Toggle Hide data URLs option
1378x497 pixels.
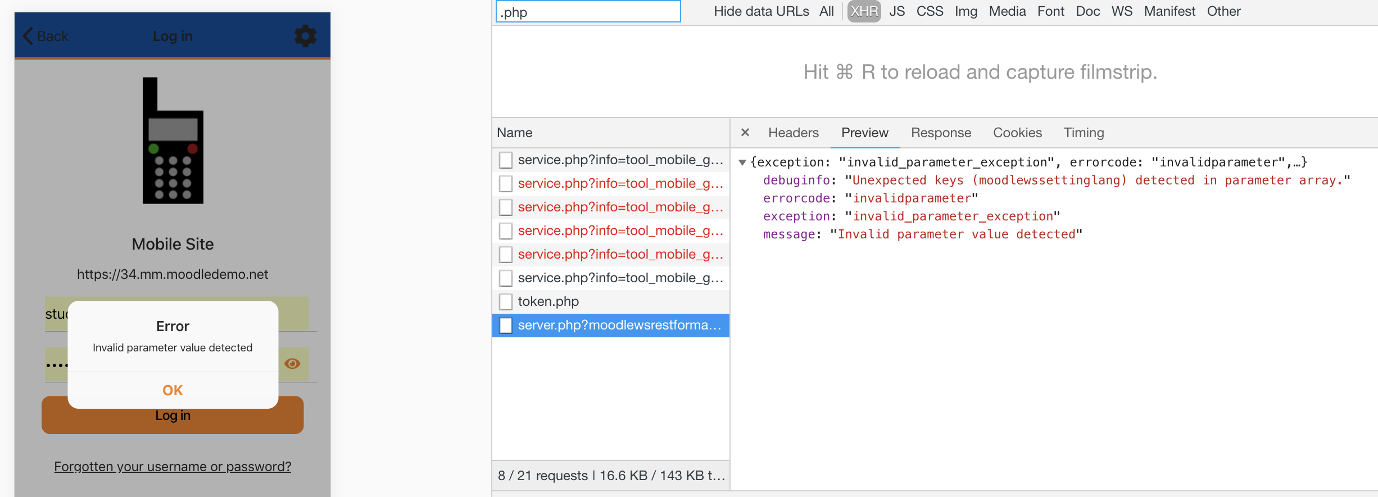coord(761,11)
